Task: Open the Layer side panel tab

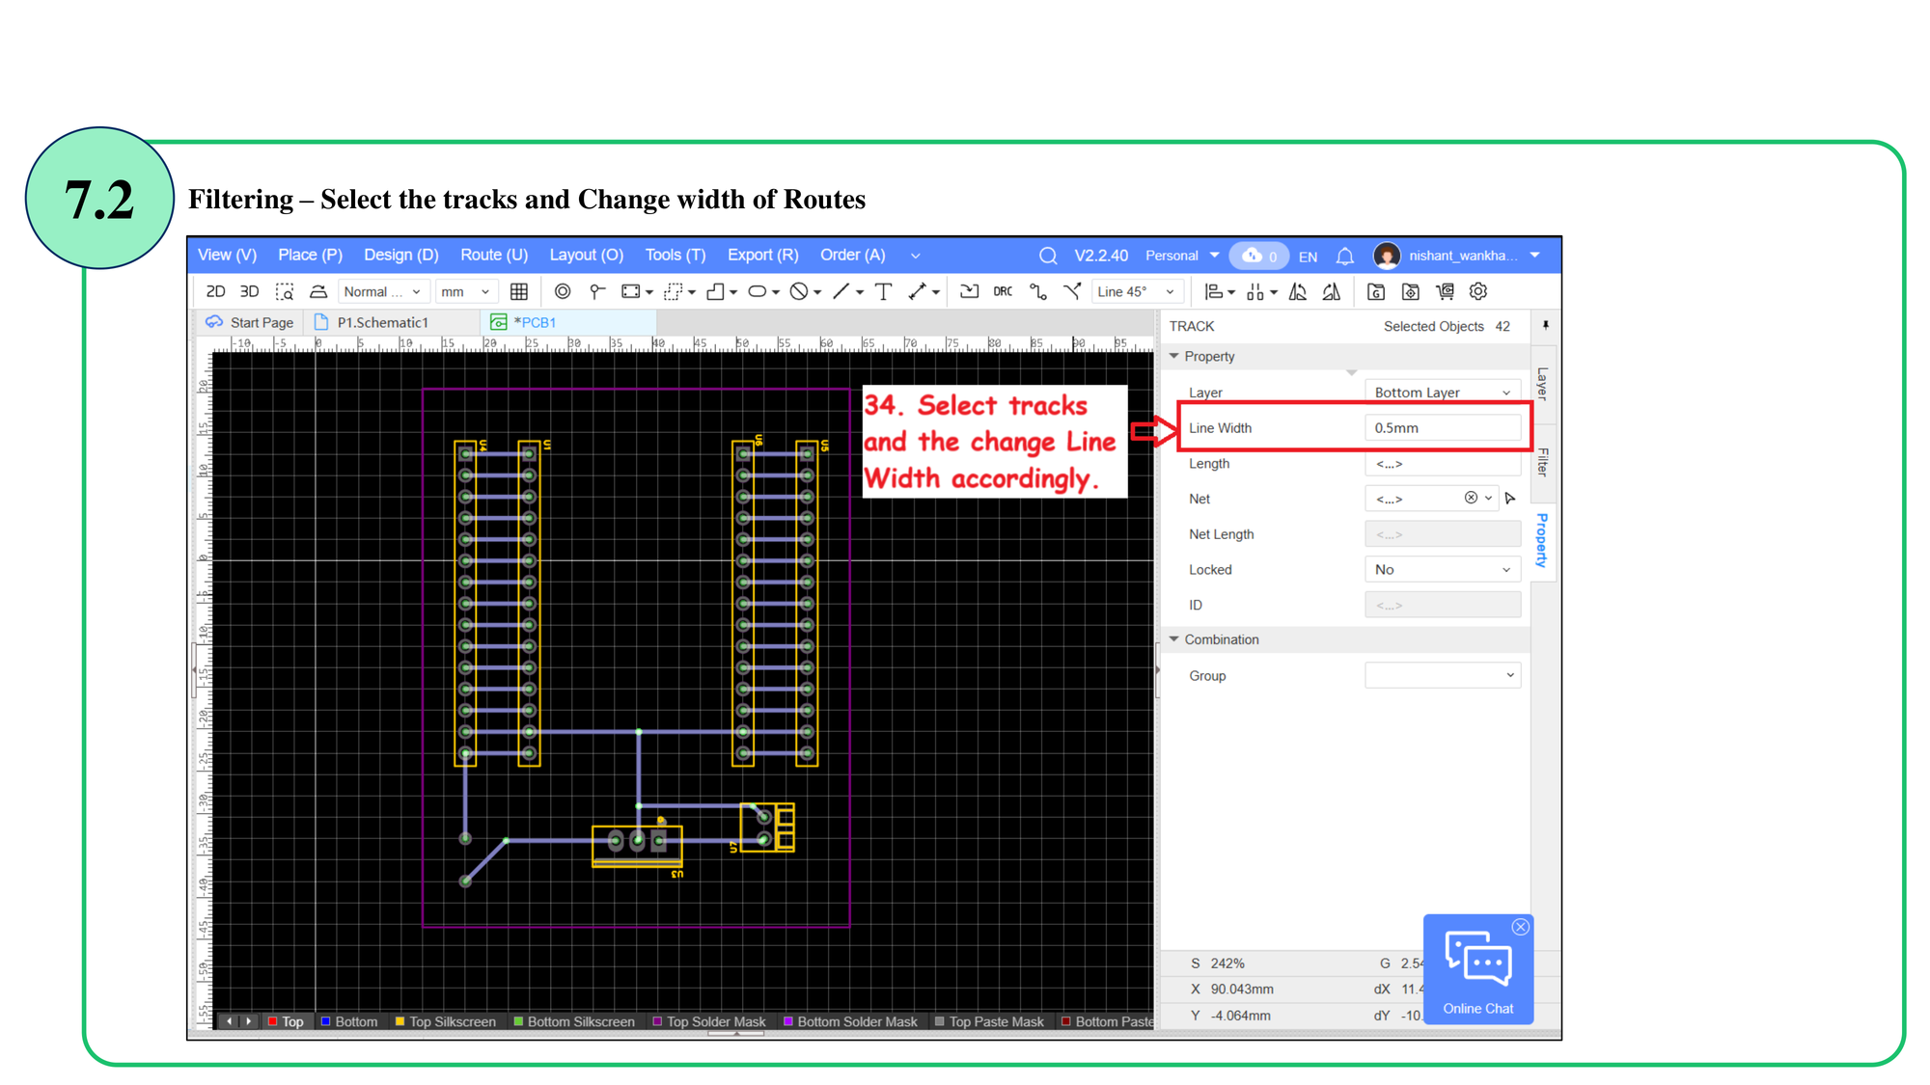Action: [1542, 384]
